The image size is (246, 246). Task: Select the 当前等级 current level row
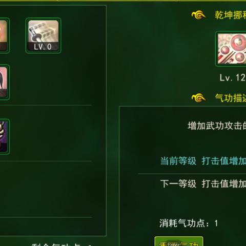[x=203, y=161]
